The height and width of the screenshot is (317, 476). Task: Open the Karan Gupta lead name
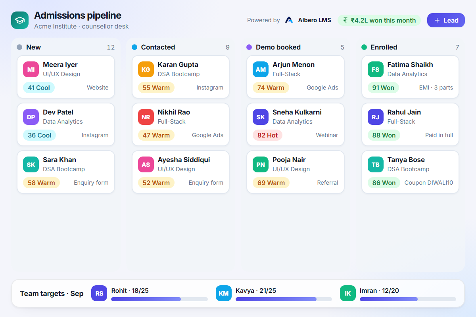(x=178, y=65)
